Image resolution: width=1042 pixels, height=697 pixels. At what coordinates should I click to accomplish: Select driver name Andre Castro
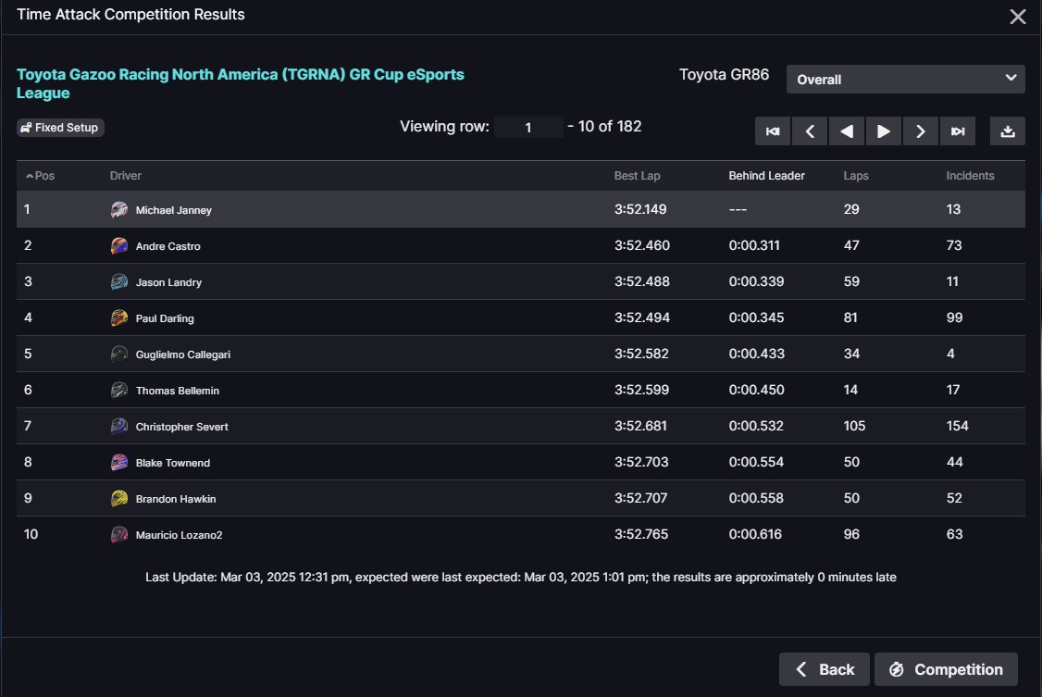167,246
